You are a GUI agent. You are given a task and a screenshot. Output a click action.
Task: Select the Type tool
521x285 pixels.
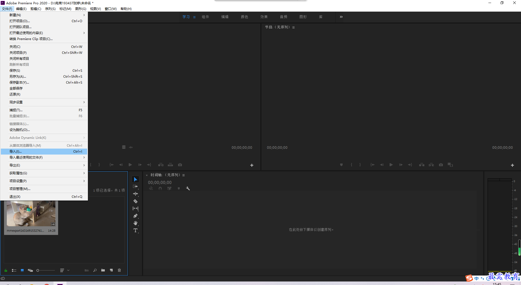click(135, 230)
